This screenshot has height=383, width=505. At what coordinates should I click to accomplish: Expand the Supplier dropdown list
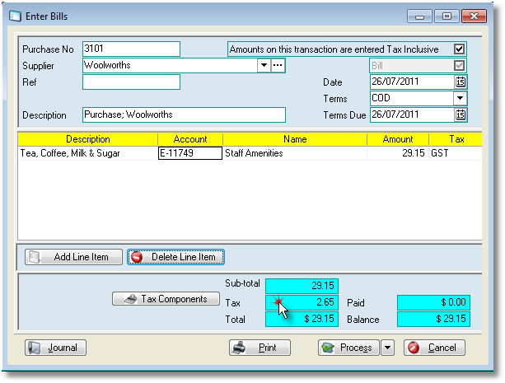264,65
